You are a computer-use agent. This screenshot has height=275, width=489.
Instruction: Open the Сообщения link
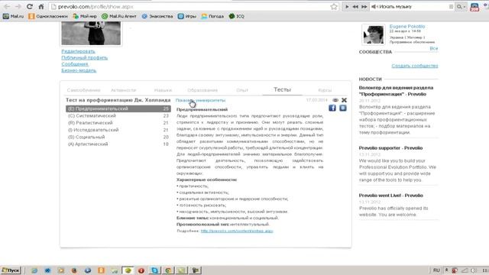[x=75, y=64]
